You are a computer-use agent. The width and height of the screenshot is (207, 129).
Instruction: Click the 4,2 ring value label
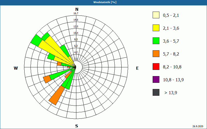coord(76,52)
